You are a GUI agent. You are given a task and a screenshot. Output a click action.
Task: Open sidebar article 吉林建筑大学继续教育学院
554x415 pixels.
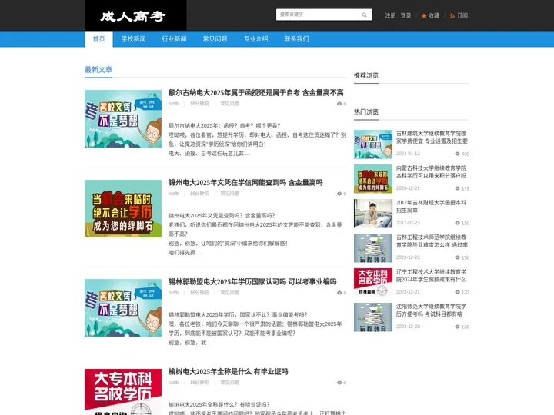(x=432, y=138)
